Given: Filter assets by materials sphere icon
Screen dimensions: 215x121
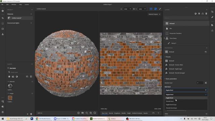Looking at the screenshot, I should pyautogui.click(x=9, y=77).
